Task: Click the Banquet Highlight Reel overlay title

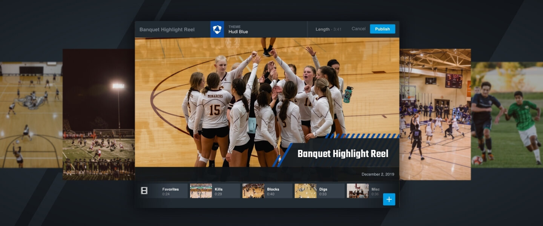Action: pyautogui.click(x=343, y=154)
